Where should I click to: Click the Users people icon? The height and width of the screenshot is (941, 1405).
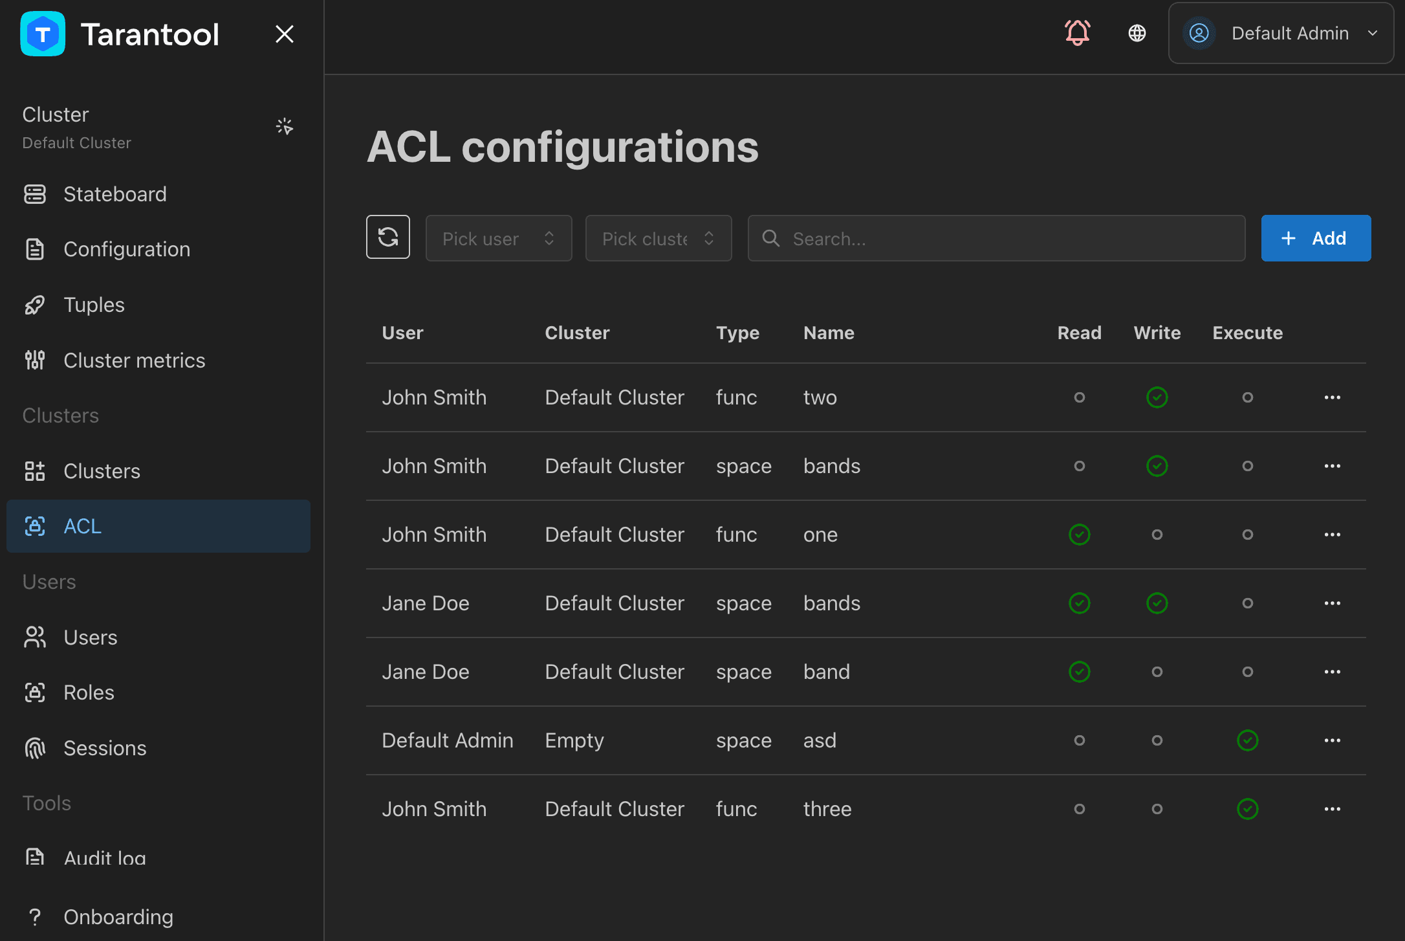click(35, 637)
